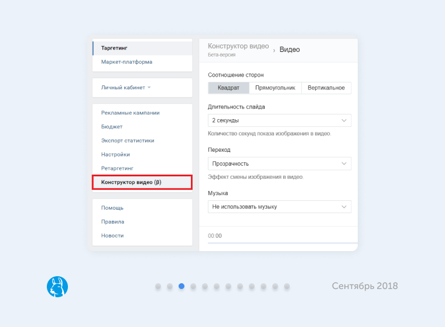
Task: Open the Музыка selection dropdown
Action: click(x=279, y=207)
